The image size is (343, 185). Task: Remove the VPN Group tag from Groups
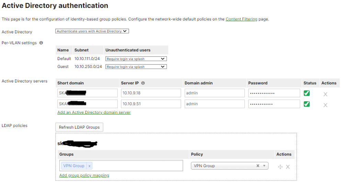[x=90, y=166]
